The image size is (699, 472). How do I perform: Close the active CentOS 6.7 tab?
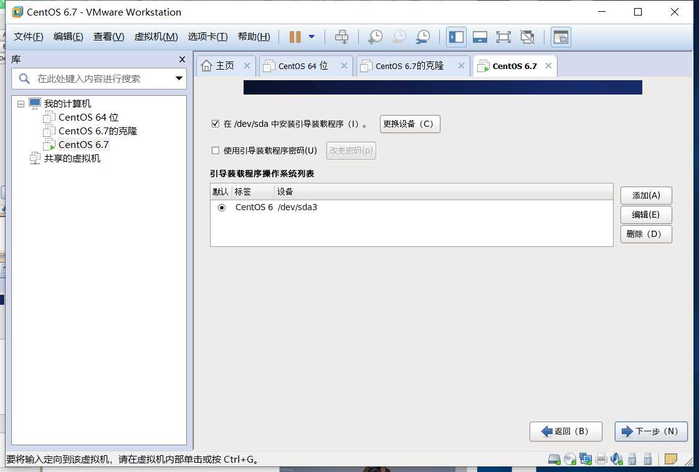tap(548, 66)
